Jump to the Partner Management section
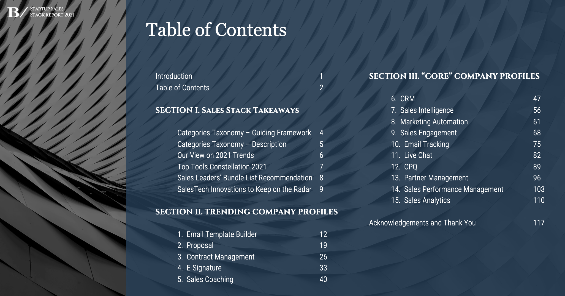565x296 pixels. coord(436,178)
